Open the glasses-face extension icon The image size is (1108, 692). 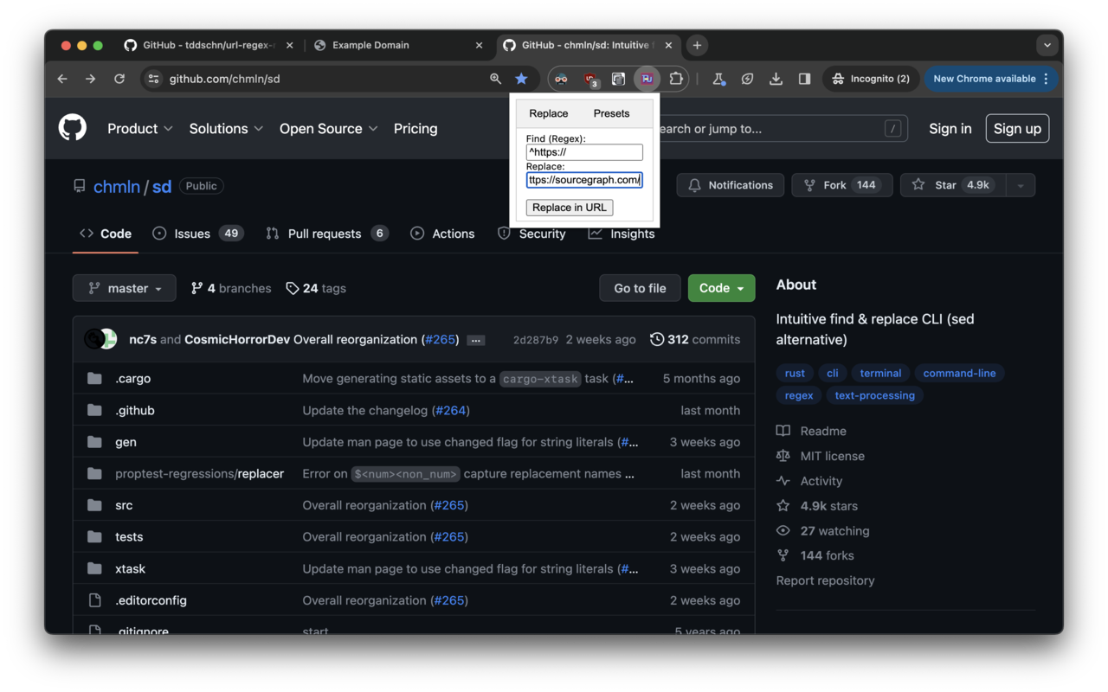(561, 79)
